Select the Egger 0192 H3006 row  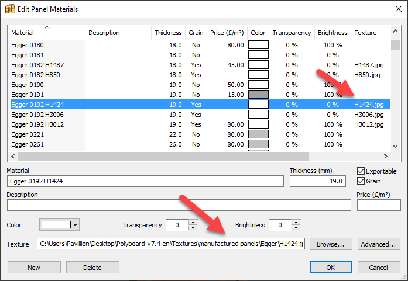200,115
